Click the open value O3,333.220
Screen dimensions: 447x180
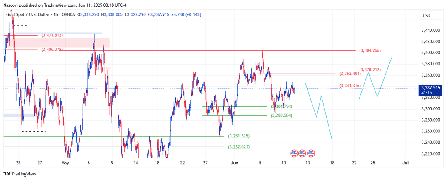click(x=89, y=14)
